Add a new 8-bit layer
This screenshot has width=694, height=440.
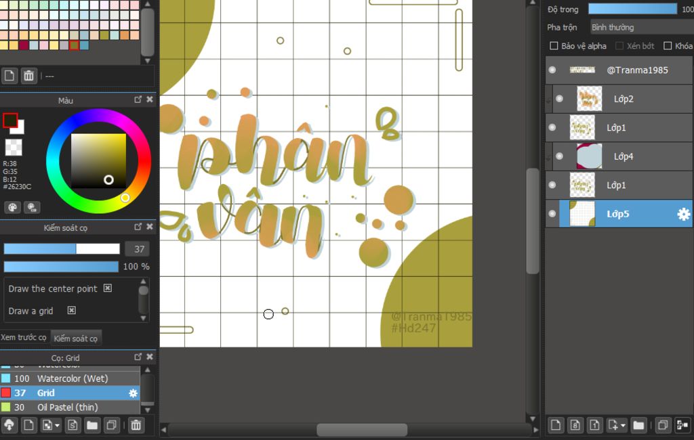(x=575, y=425)
